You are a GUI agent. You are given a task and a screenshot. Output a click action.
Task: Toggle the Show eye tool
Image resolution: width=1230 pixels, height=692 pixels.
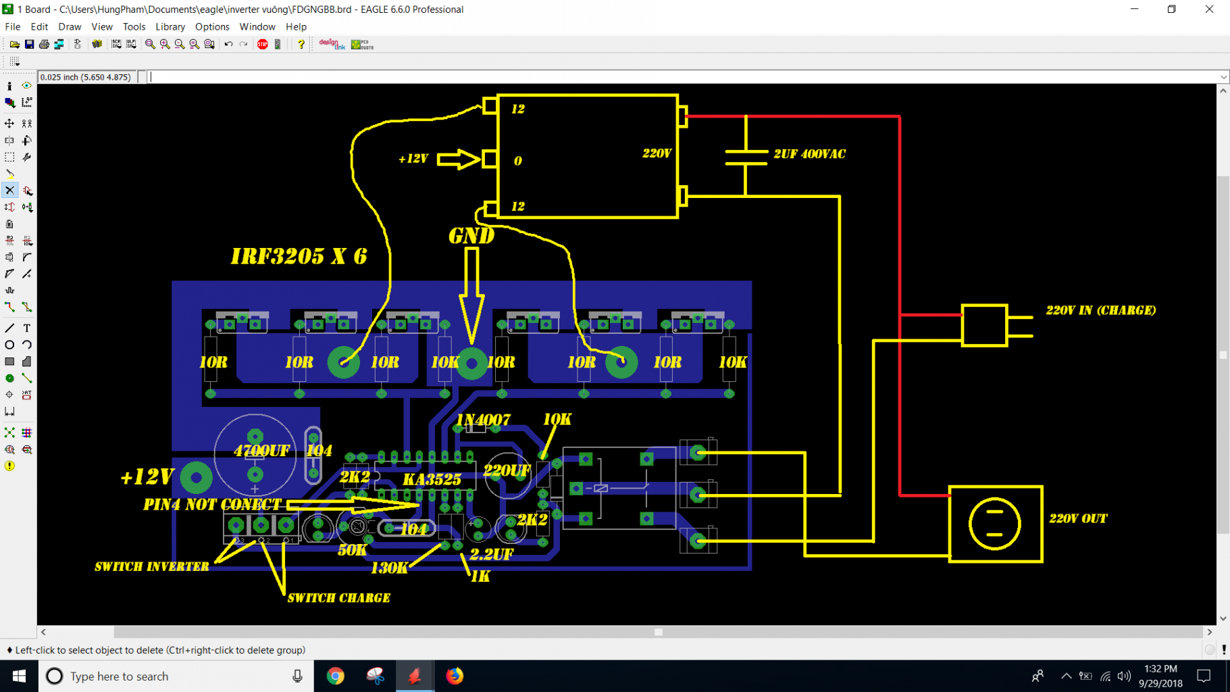[27, 86]
